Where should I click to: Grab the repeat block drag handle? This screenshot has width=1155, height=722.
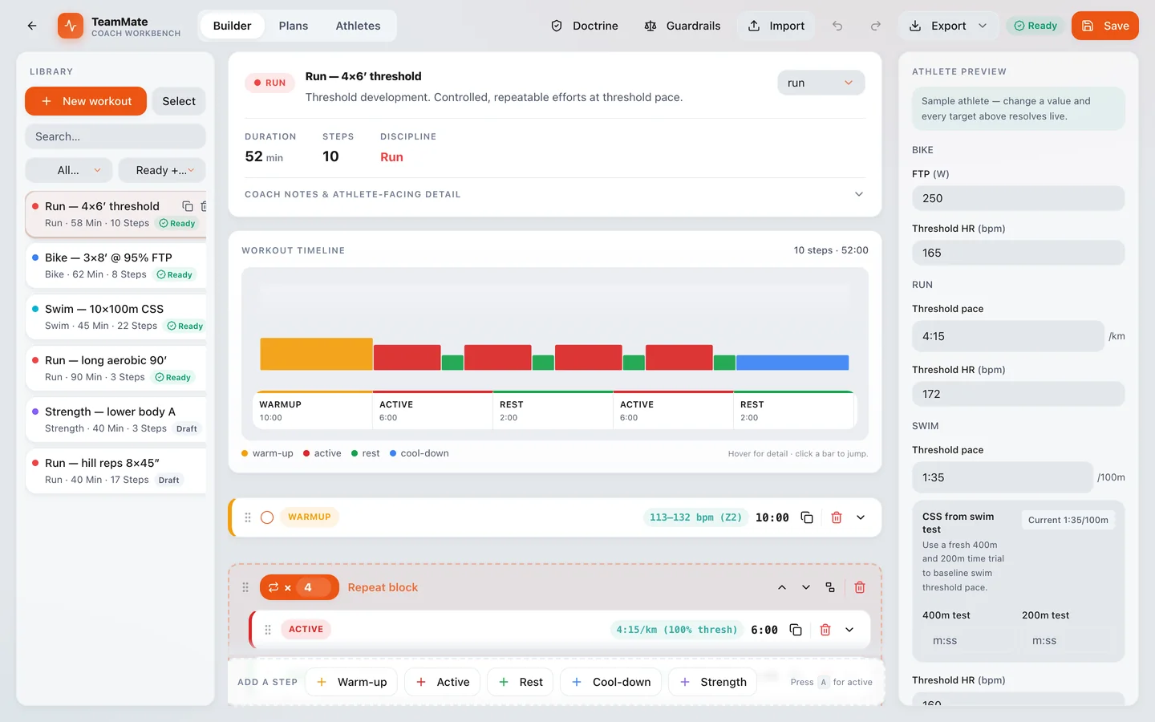click(x=245, y=587)
